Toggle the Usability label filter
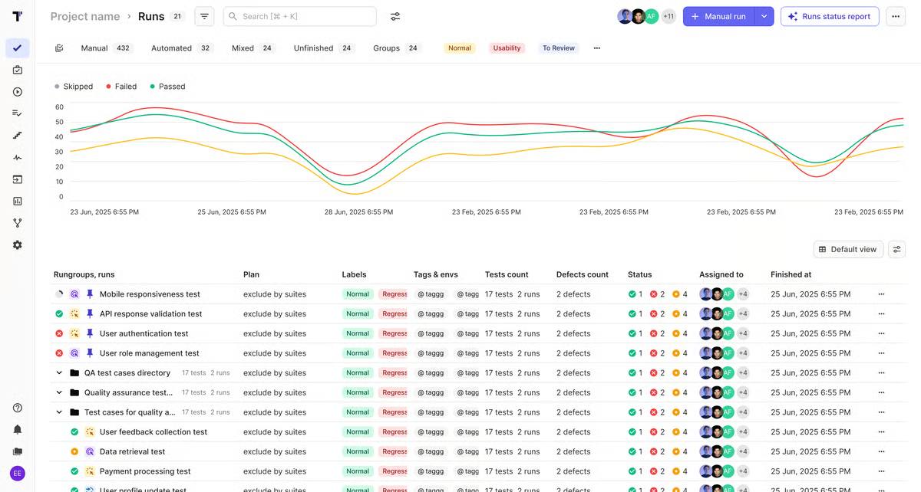Image resolution: width=921 pixels, height=492 pixels. (x=507, y=48)
